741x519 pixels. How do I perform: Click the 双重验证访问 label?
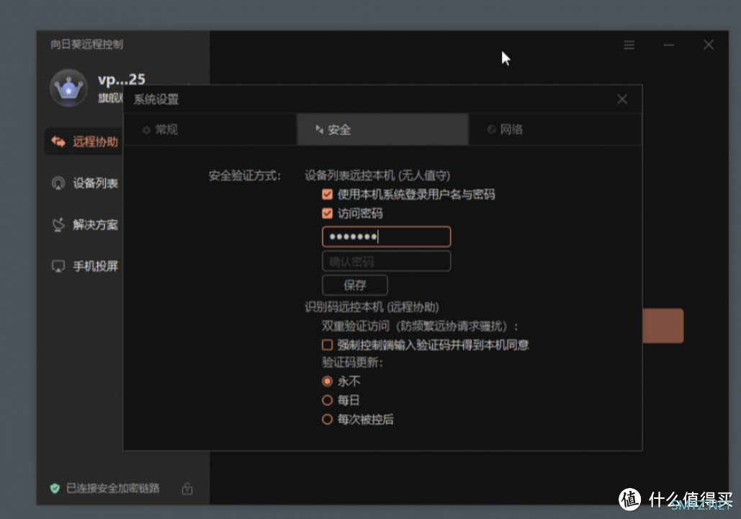(x=356, y=326)
